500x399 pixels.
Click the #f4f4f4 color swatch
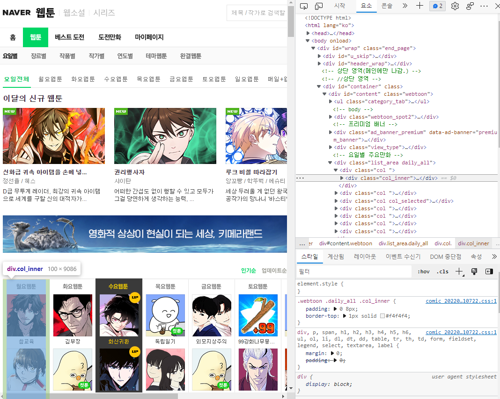pyautogui.click(x=382, y=316)
